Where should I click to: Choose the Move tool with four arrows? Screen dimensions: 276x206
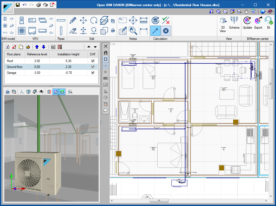click(x=83, y=20)
